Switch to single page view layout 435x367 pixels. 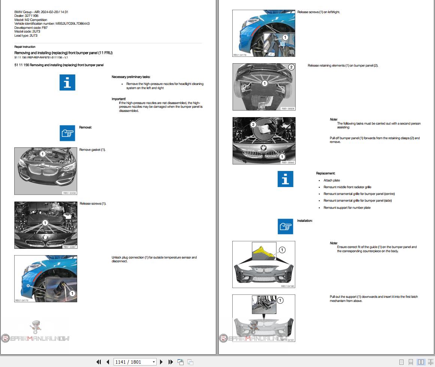401,362
